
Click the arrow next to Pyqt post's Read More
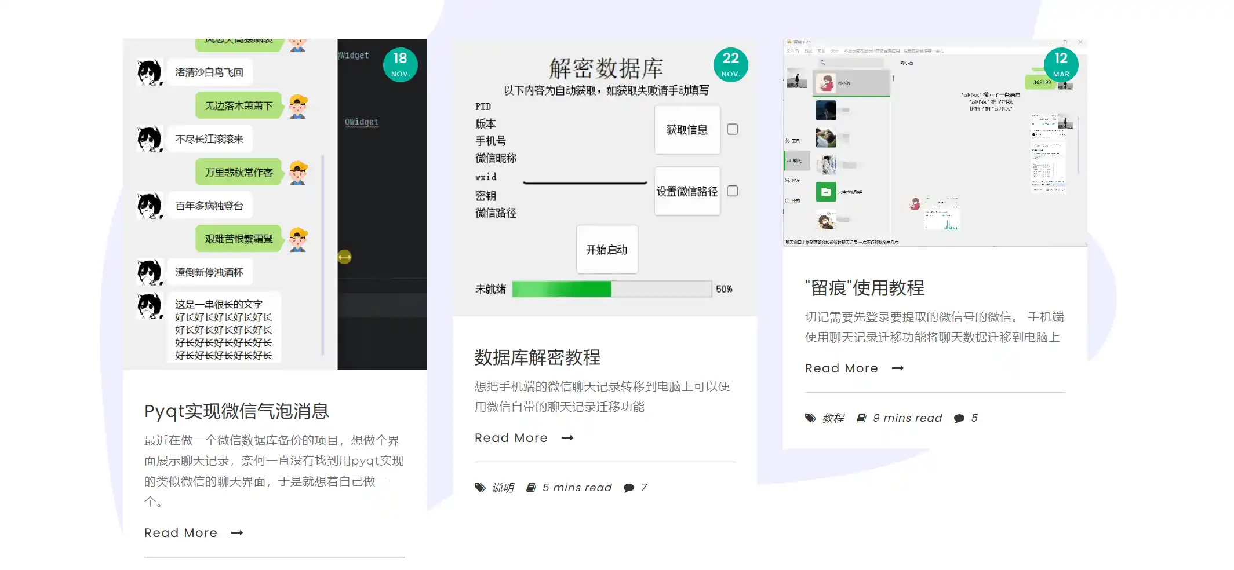click(x=237, y=533)
